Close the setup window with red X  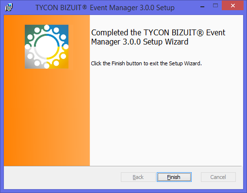click(232, 6)
